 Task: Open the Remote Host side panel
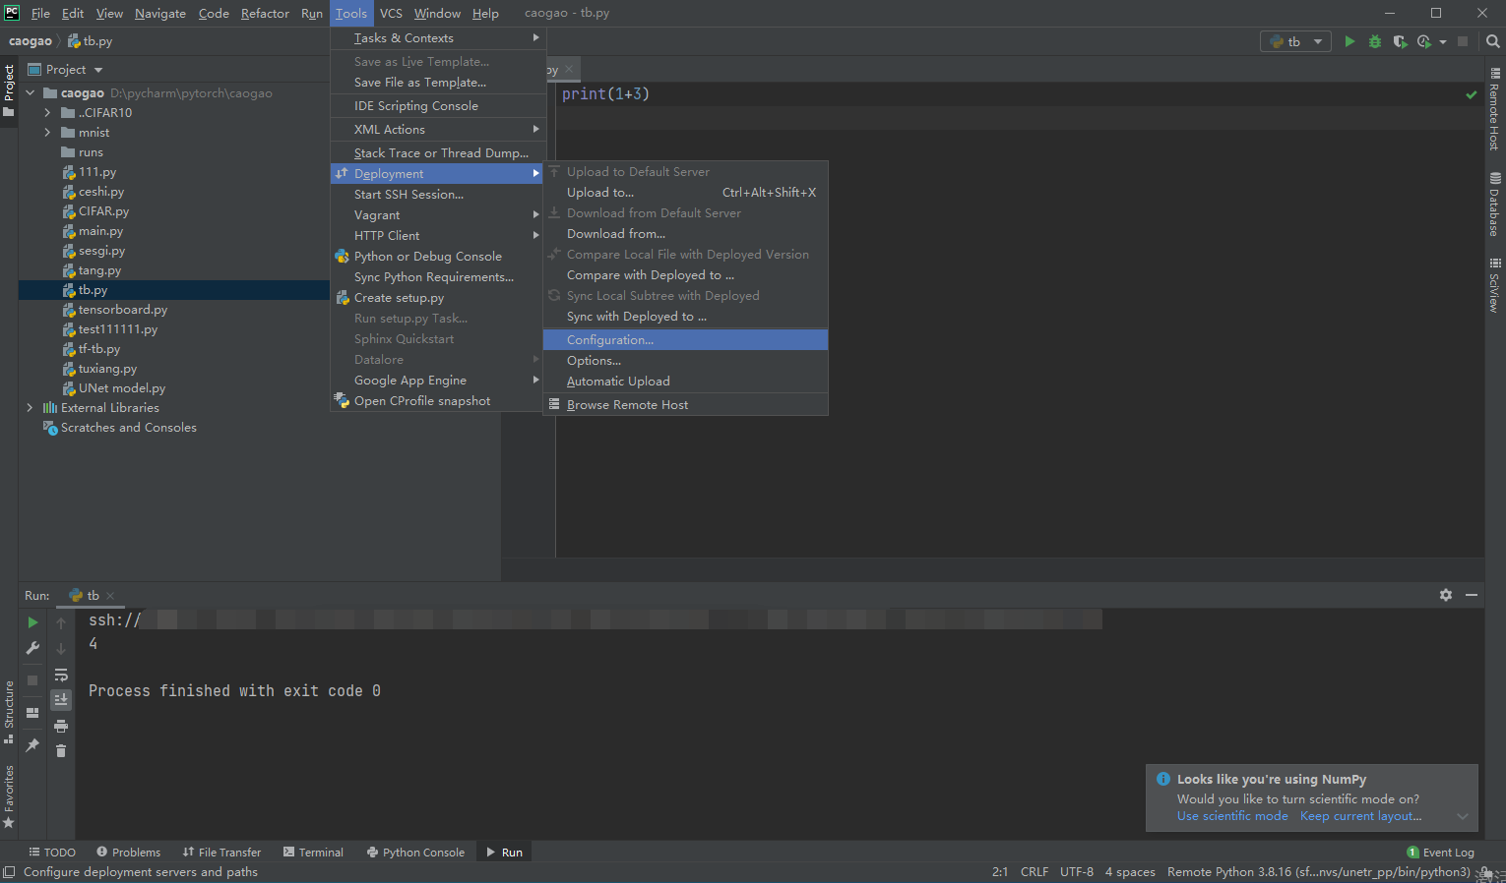point(1494,109)
